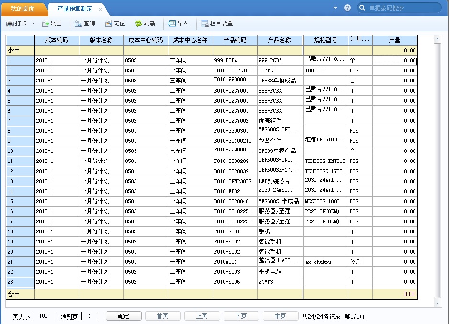Click the Locate (定位) toolbar button

tap(115, 23)
